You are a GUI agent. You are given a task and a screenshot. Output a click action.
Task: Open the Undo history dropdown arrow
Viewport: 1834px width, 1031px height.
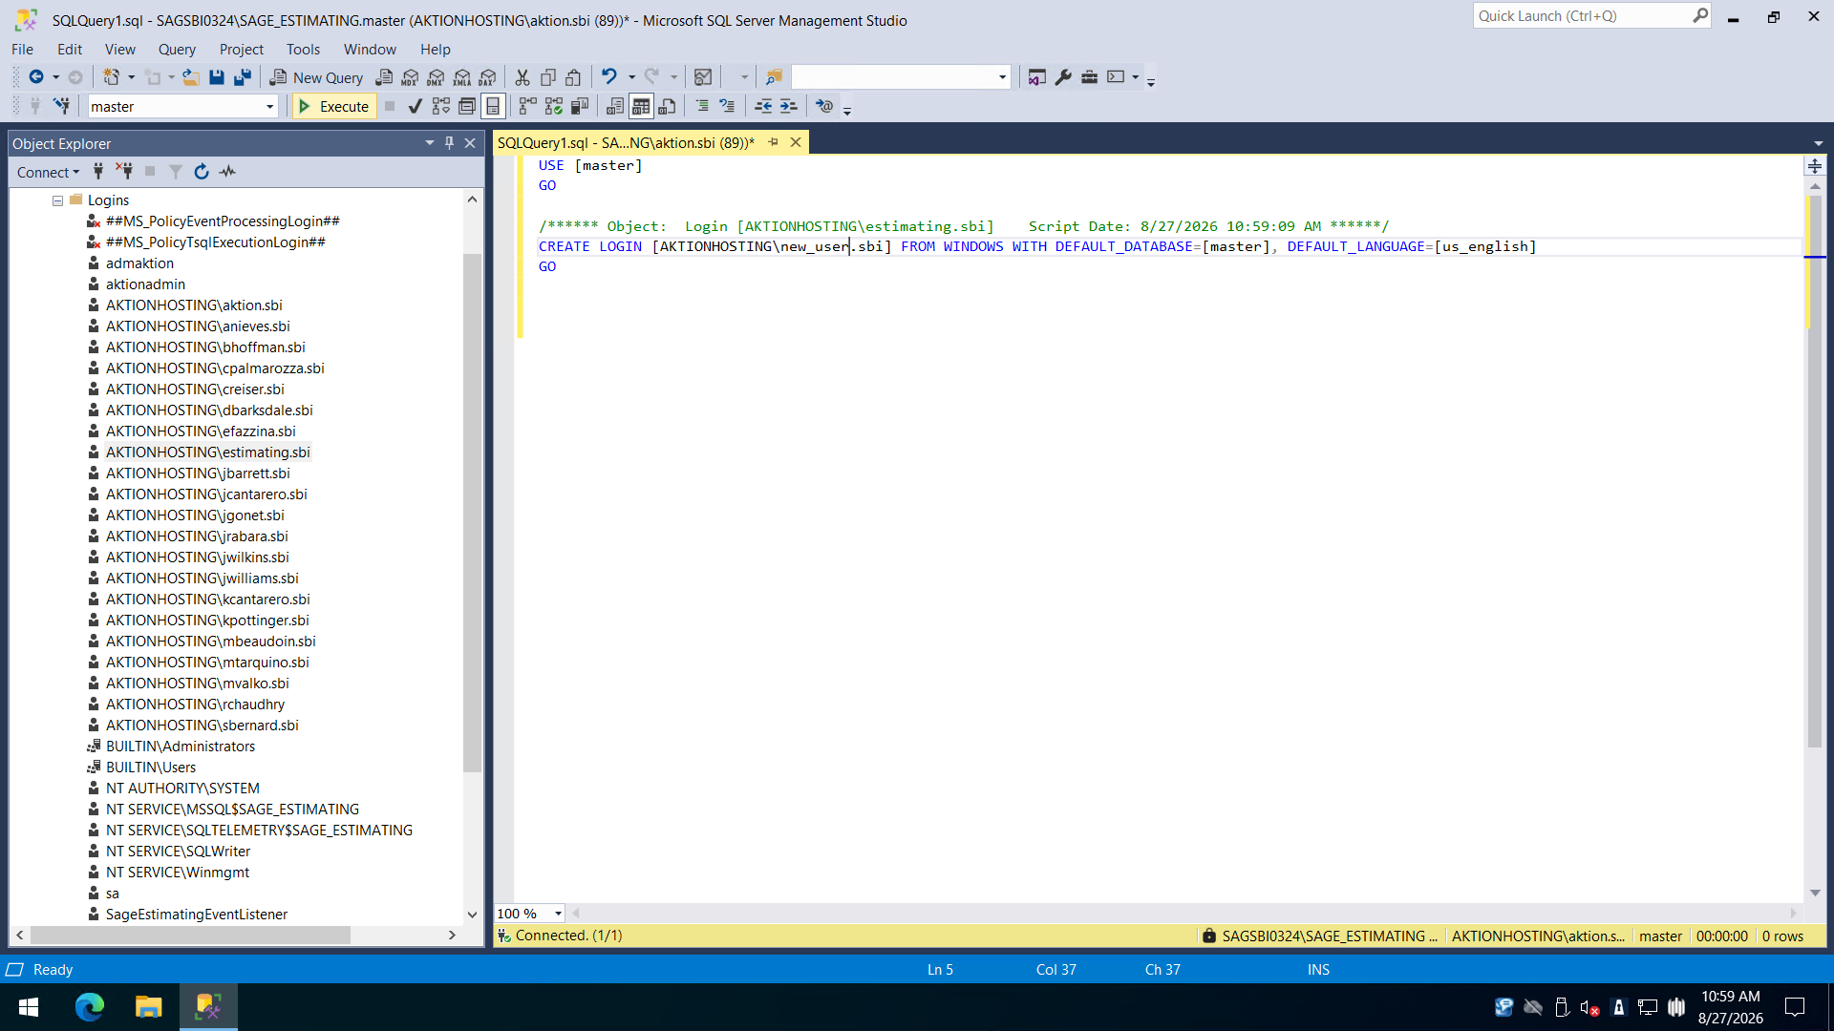click(631, 77)
